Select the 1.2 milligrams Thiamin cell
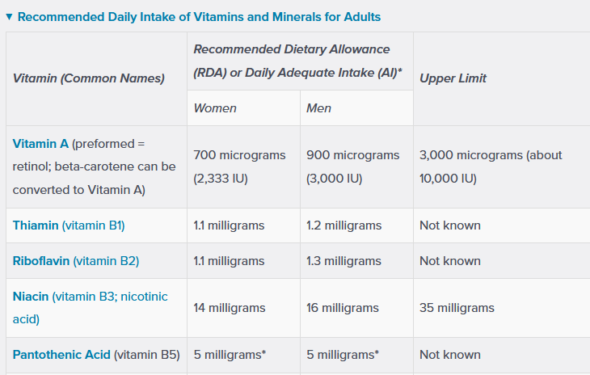Screen dimensions: 590x375 tap(356, 225)
